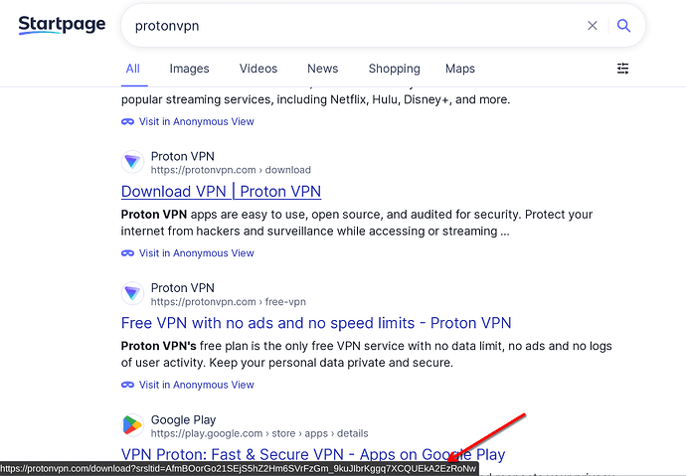Click Proton VPN favicon for download result
686x476 pixels.
132,162
